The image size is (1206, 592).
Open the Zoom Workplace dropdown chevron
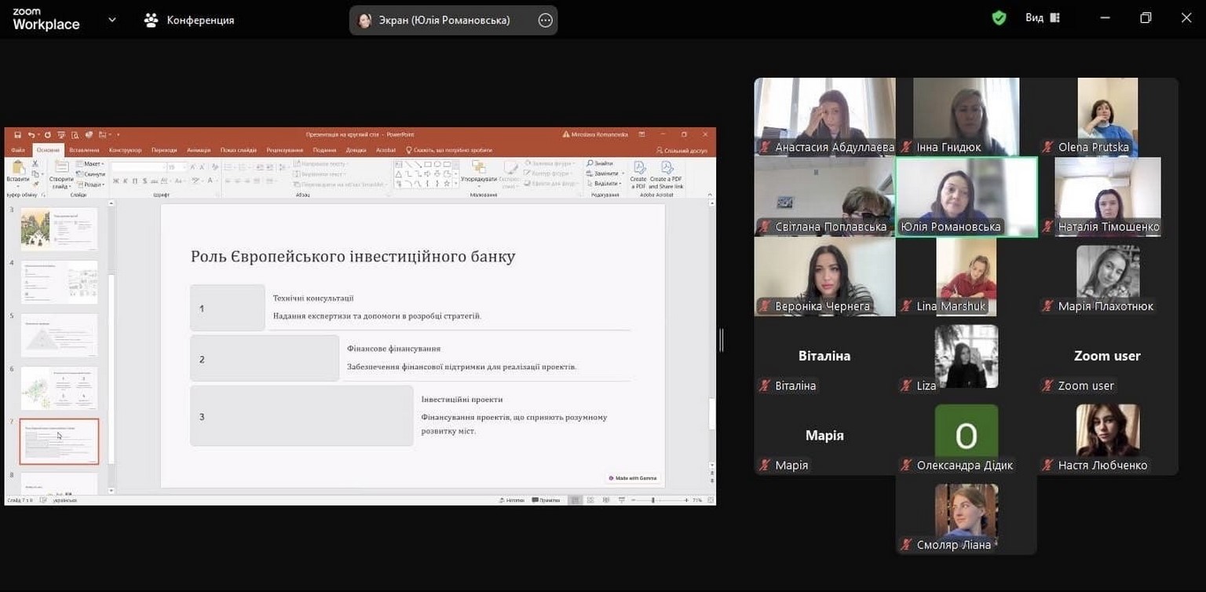click(x=112, y=20)
